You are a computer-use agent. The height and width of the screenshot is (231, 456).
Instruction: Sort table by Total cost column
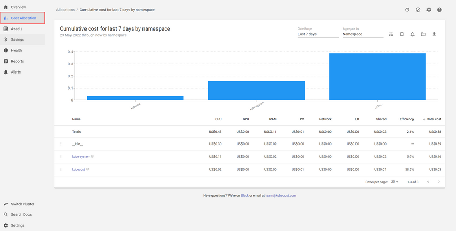point(432,119)
